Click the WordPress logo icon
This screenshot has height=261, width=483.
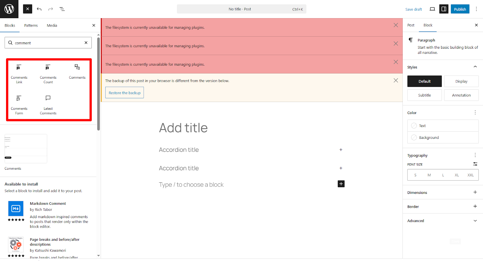point(9,9)
